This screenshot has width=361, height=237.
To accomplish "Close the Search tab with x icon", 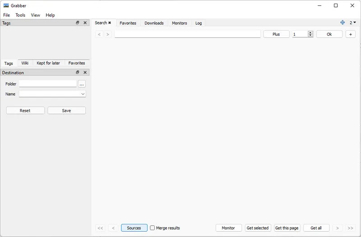I will [110, 23].
